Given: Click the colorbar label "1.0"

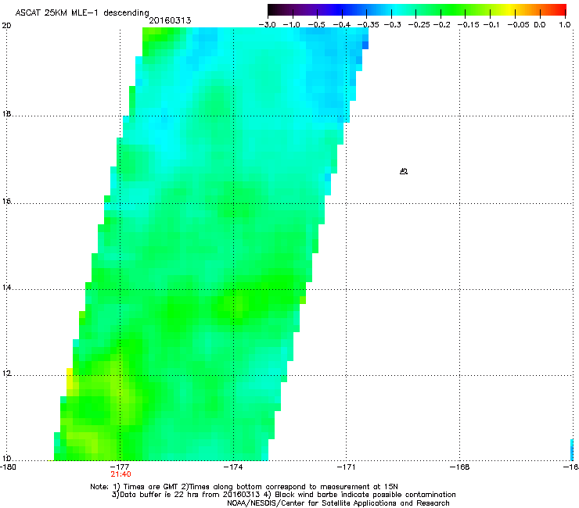Looking at the screenshot, I should tap(565, 25).
